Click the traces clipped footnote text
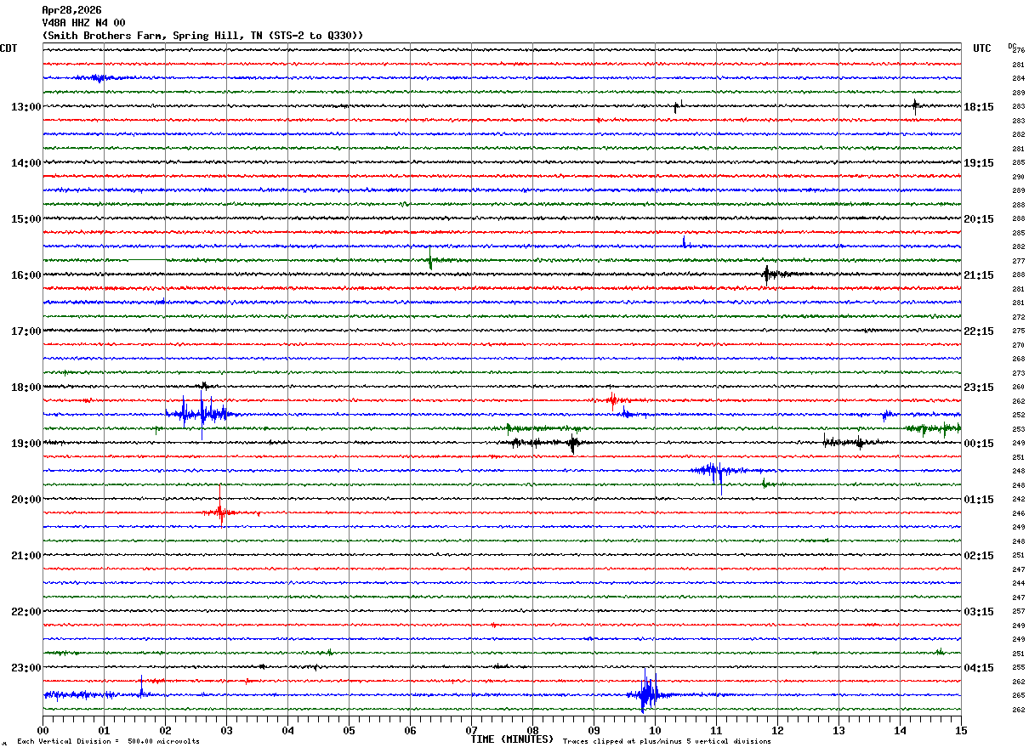Viewport: 1029px width, 753px height. [x=667, y=742]
